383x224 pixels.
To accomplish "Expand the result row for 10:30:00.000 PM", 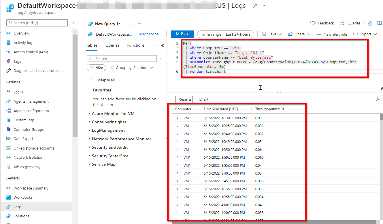I will tap(178, 118).
